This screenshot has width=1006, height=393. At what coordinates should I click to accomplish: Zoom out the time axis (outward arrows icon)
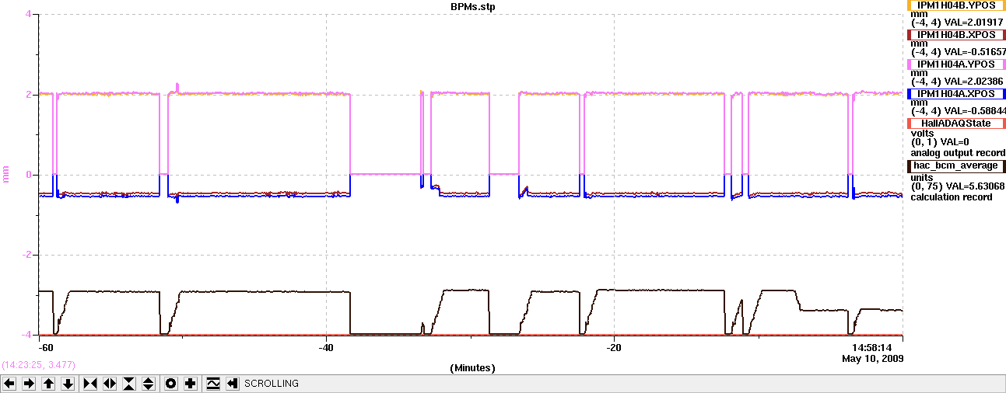click(x=110, y=384)
